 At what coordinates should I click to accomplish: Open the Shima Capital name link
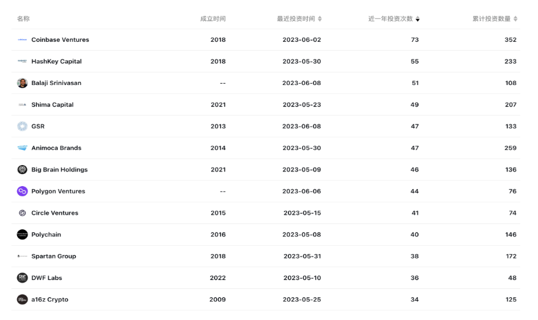pyautogui.click(x=53, y=105)
